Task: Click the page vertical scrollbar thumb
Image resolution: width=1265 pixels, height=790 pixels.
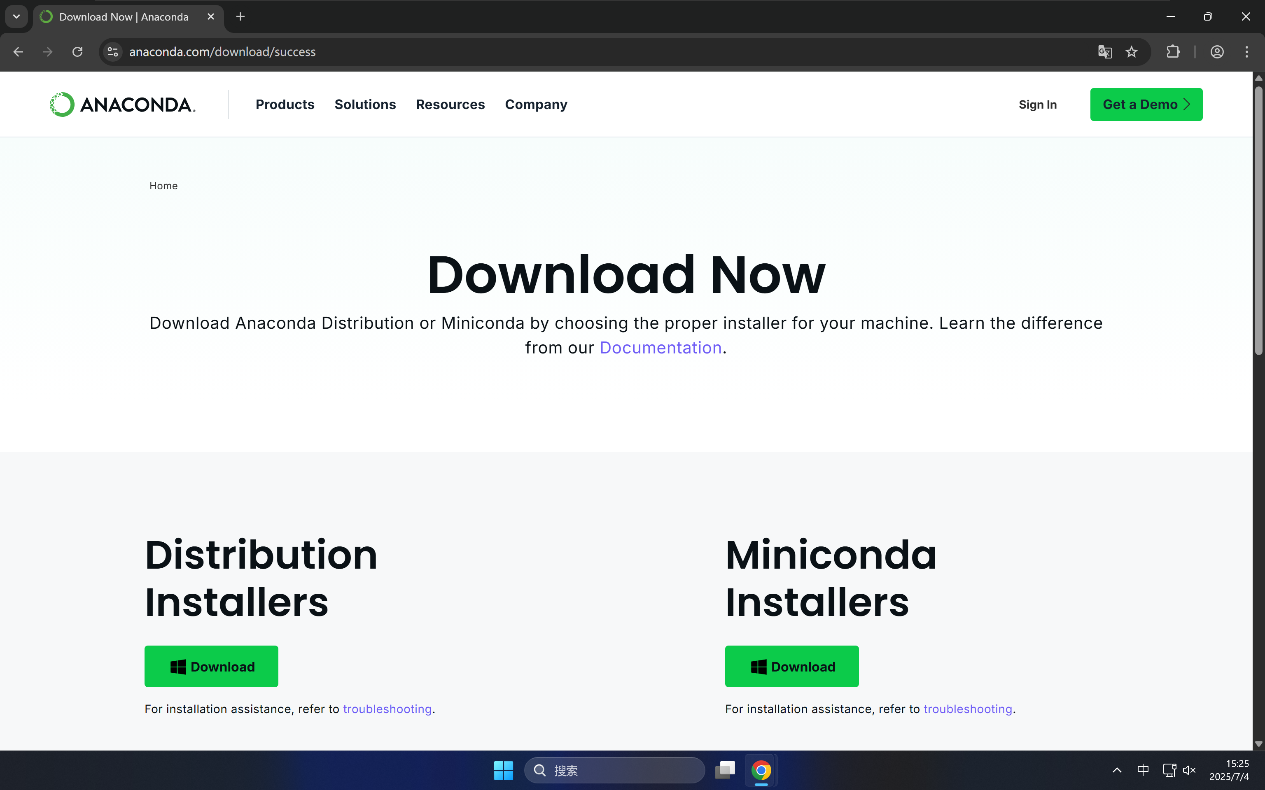Action: point(1258,219)
